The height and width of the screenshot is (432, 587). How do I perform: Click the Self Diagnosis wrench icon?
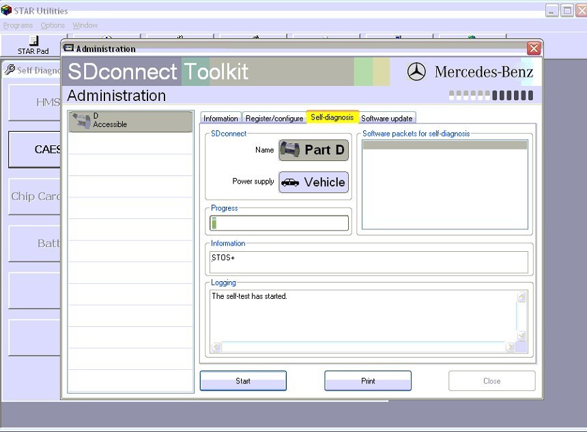tap(10, 69)
